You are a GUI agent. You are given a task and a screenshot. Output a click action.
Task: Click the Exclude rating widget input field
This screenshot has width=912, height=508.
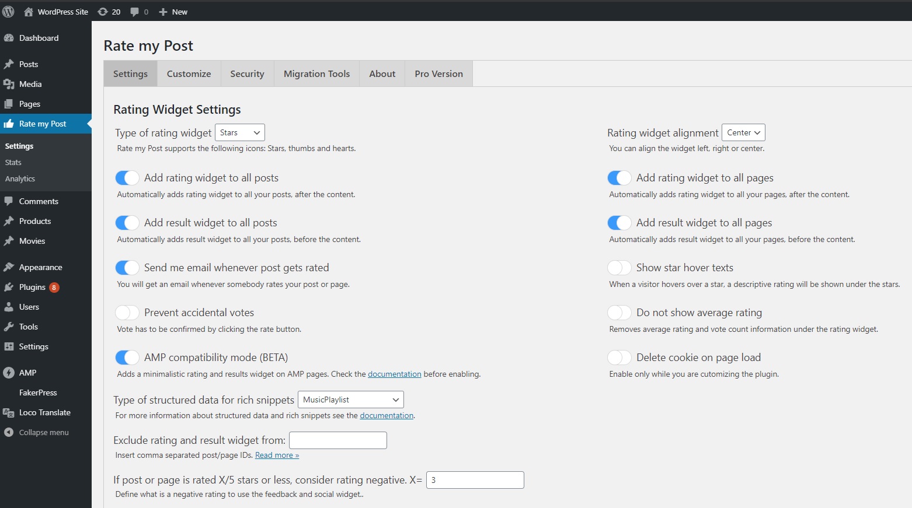337,440
